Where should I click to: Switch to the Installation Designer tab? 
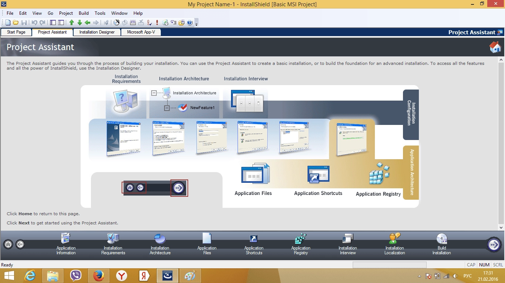click(x=97, y=32)
